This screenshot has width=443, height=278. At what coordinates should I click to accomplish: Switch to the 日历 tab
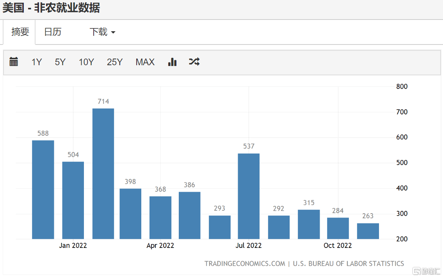click(x=53, y=32)
